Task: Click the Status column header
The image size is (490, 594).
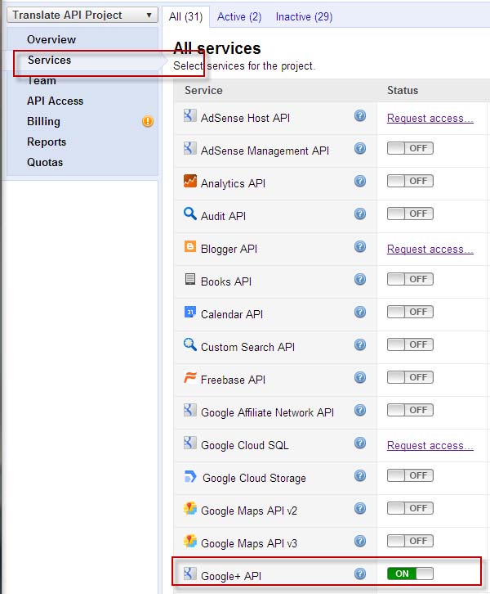Action: [403, 90]
